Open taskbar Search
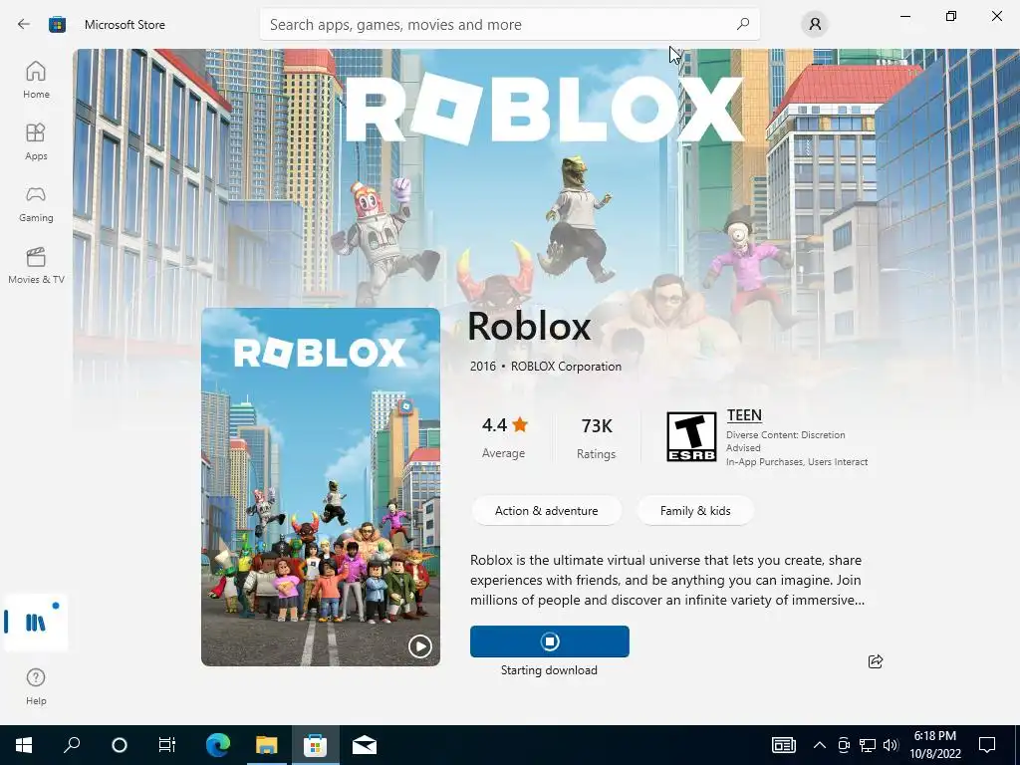Viewport: 1020px width, 765px height. [x=72, y=745]
